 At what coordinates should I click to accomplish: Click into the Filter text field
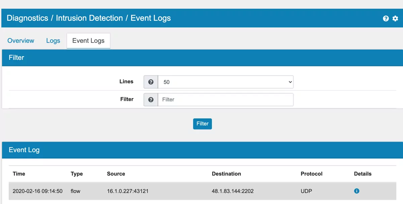point(225,99)
